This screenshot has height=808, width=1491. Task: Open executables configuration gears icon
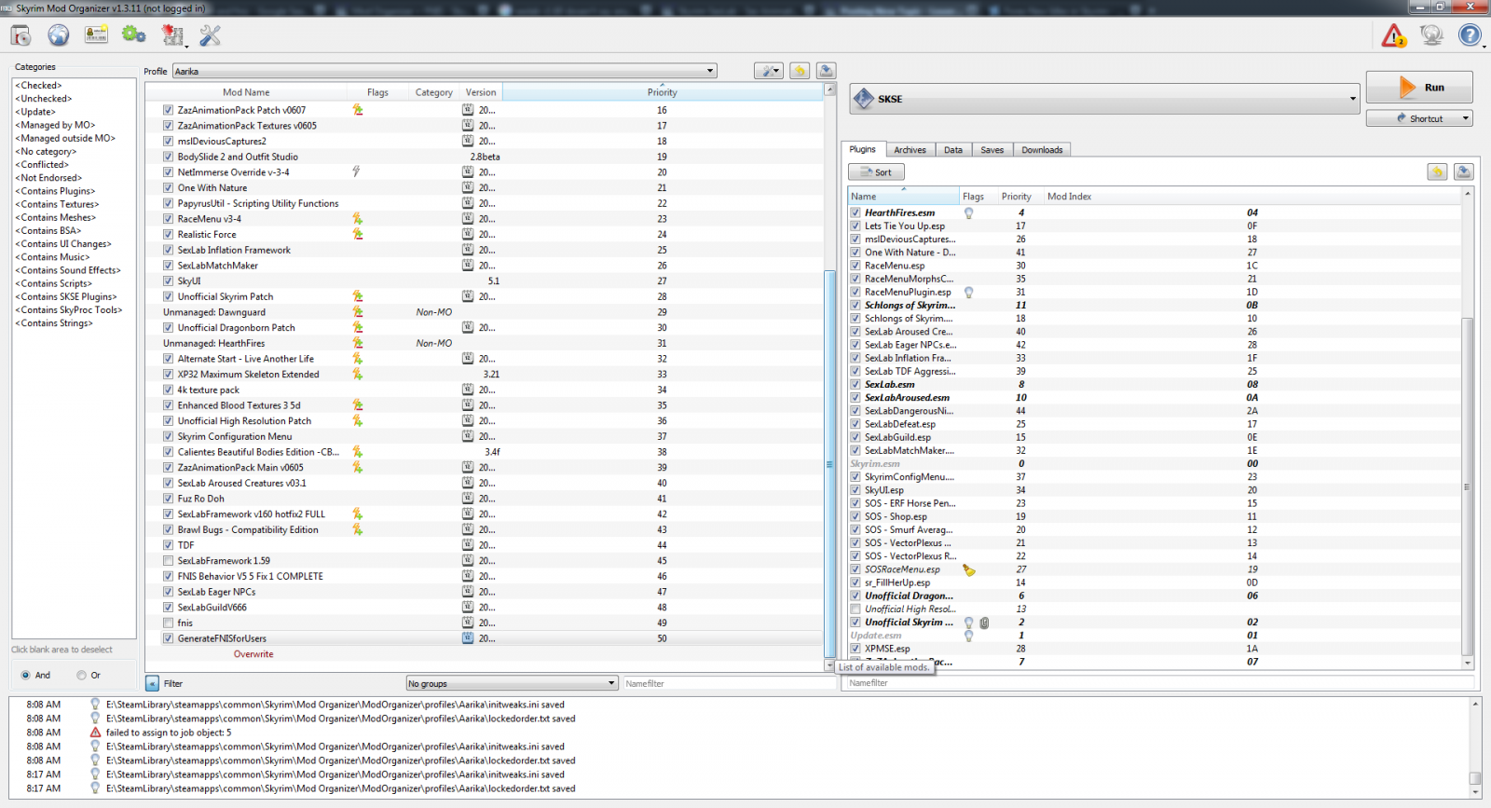coord(134,35)
